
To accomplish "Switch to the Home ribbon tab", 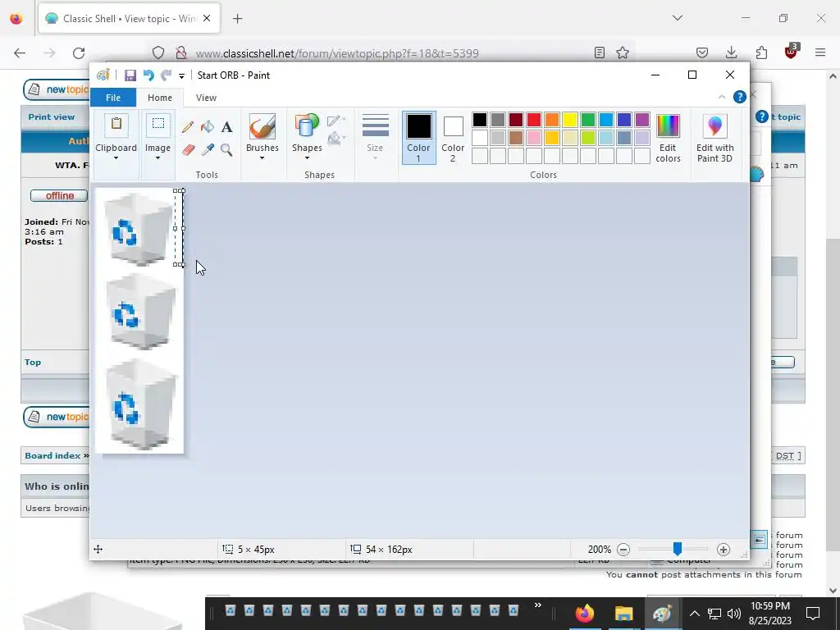I will click(160, 98).
